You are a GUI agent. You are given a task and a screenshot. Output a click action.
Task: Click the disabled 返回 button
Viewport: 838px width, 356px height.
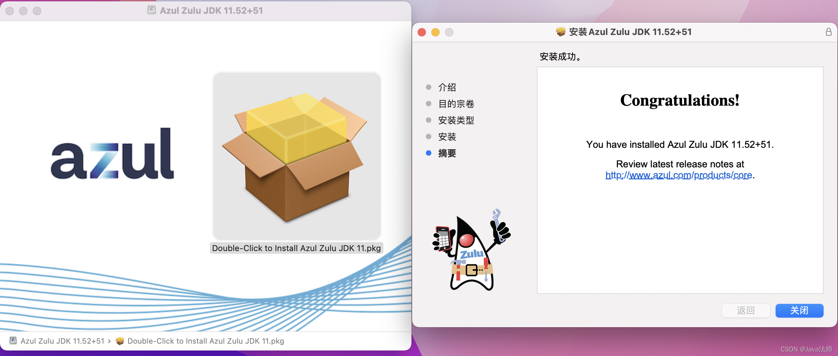(x=746, y=310)
